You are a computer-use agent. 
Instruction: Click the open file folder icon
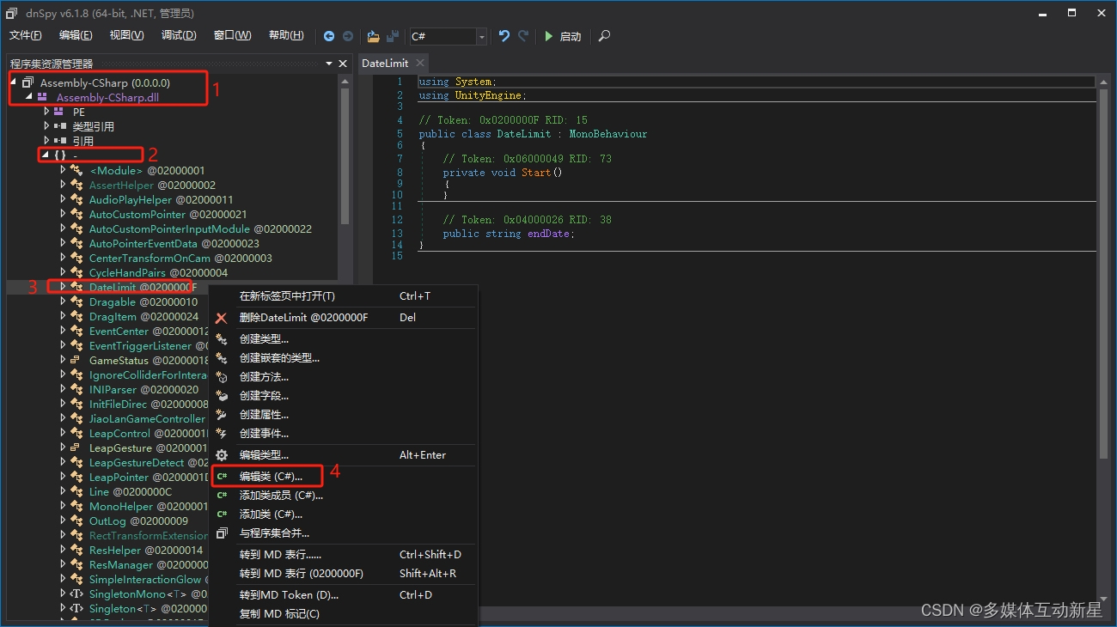373,36
